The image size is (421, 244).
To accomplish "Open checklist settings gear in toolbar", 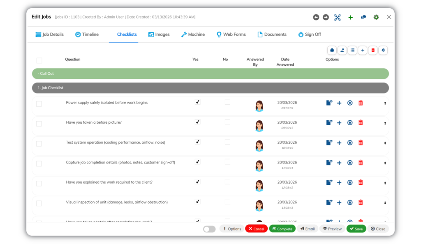I will click(x=383, y=50).
